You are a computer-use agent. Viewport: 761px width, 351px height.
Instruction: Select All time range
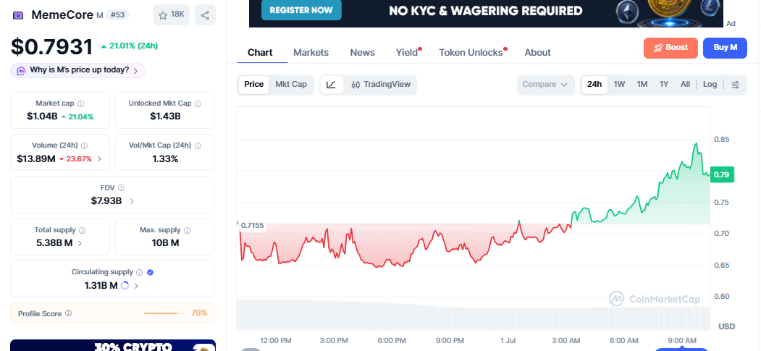pyautogui.click(x=685, y=85)
